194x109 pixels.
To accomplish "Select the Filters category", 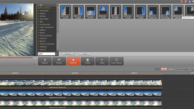I will pos(42,33).
